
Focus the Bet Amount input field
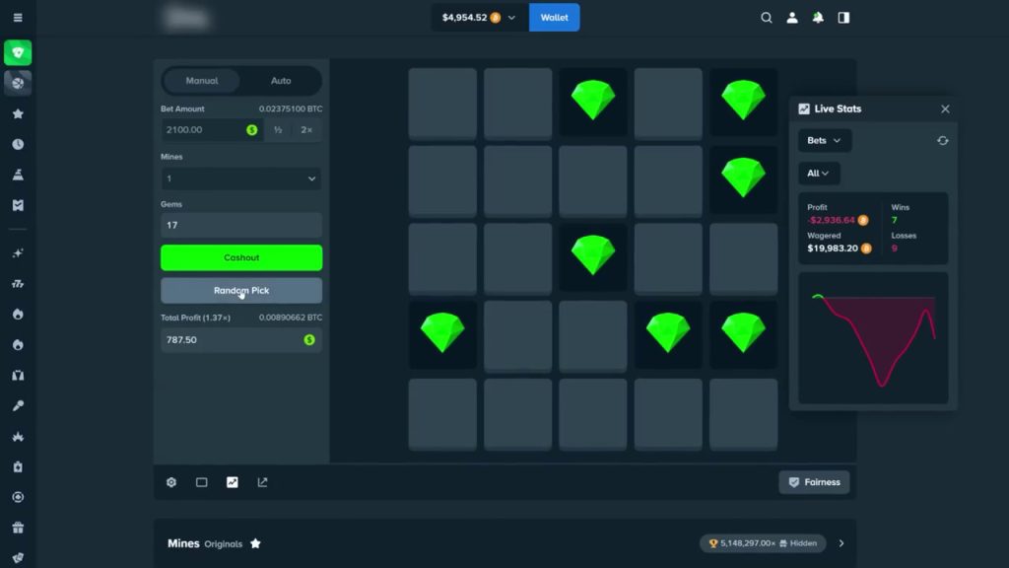pos(212,130)
